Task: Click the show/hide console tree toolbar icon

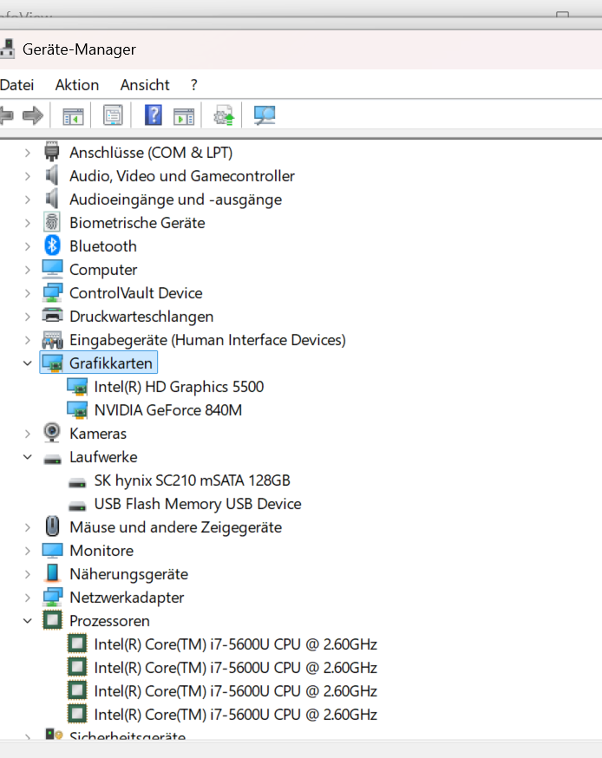Action: pos(73,116)
